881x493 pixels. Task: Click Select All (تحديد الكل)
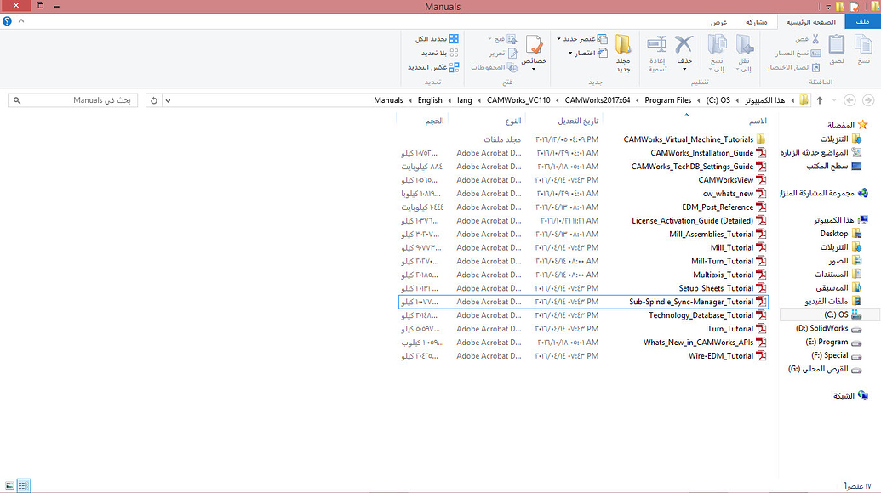(437, 39)
